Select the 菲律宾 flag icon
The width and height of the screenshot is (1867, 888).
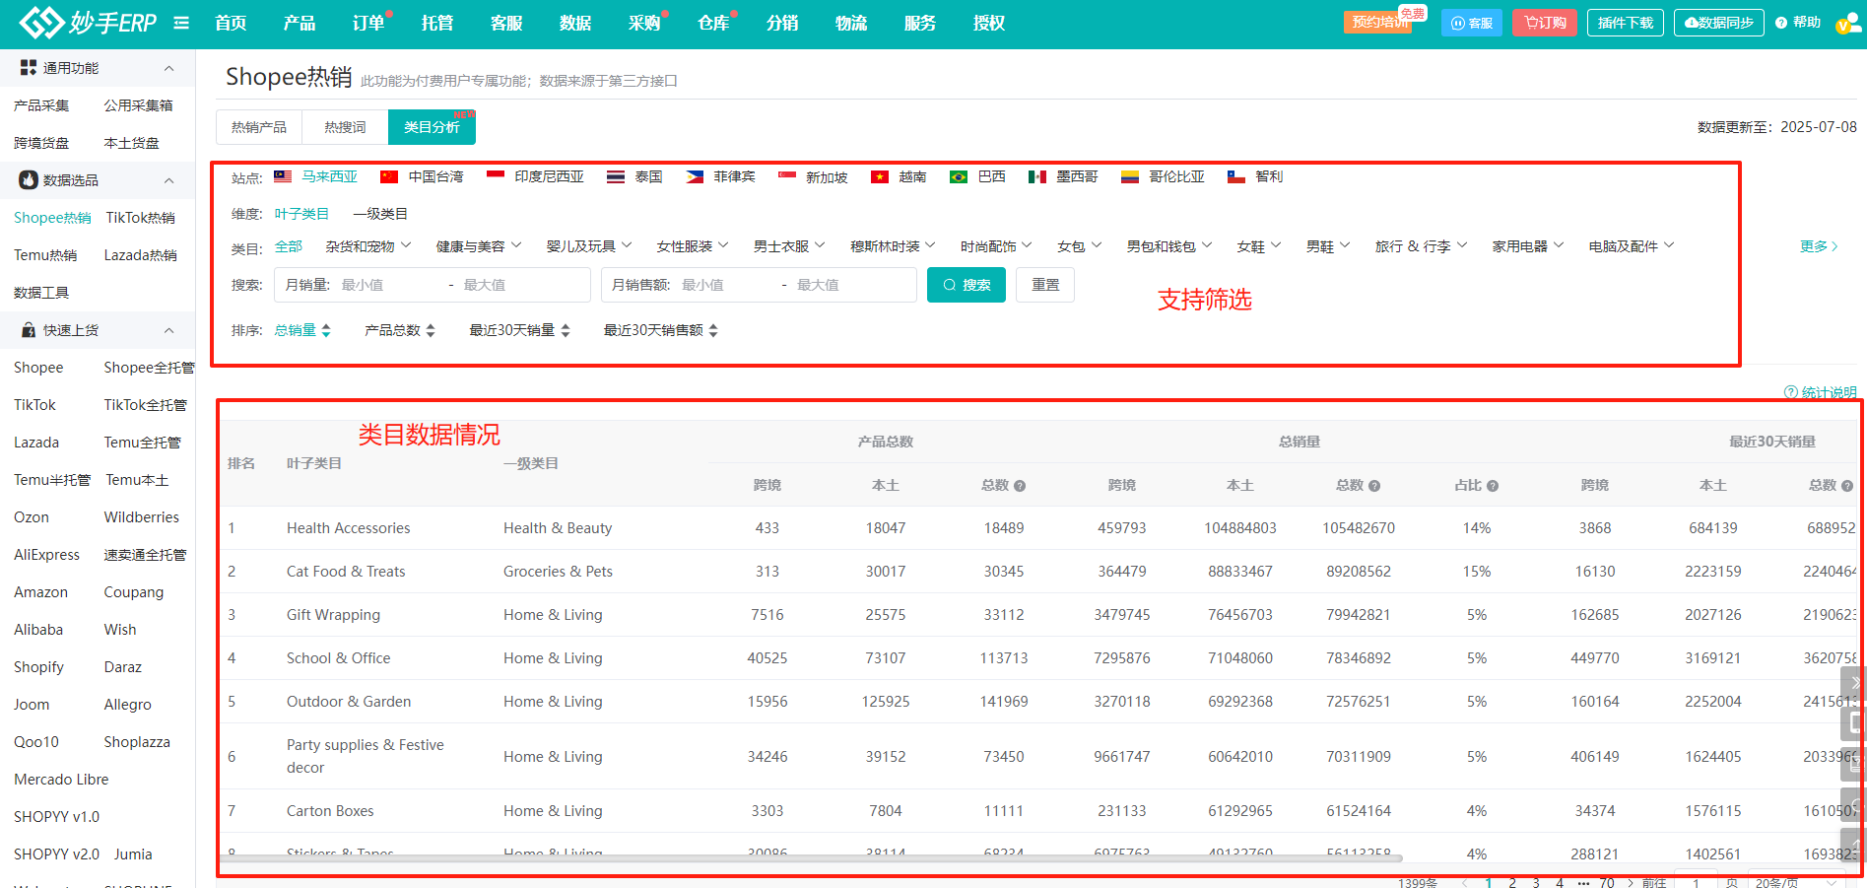point(695,176)
